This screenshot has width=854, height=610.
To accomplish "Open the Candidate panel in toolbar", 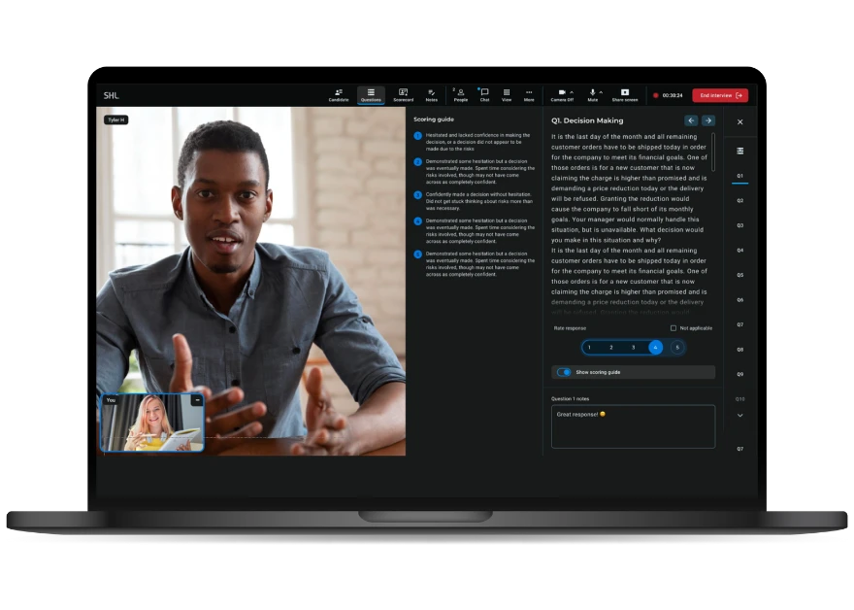I will coord(338,95).
